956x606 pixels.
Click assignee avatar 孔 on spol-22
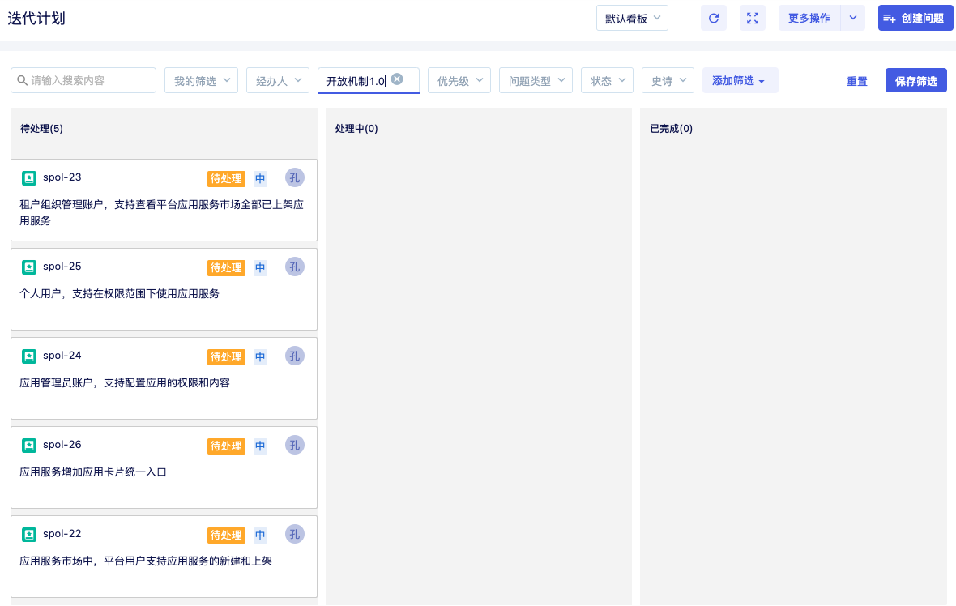[x=294, y=534]
